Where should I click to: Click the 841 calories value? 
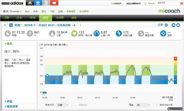tap(37, 32)
